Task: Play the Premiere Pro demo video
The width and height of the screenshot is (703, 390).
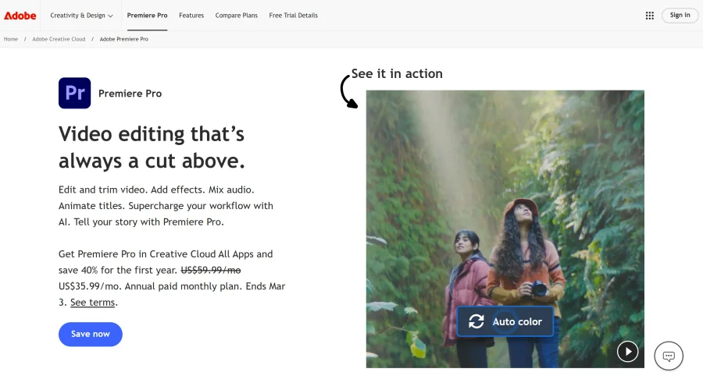Action: tap(628, 352)
